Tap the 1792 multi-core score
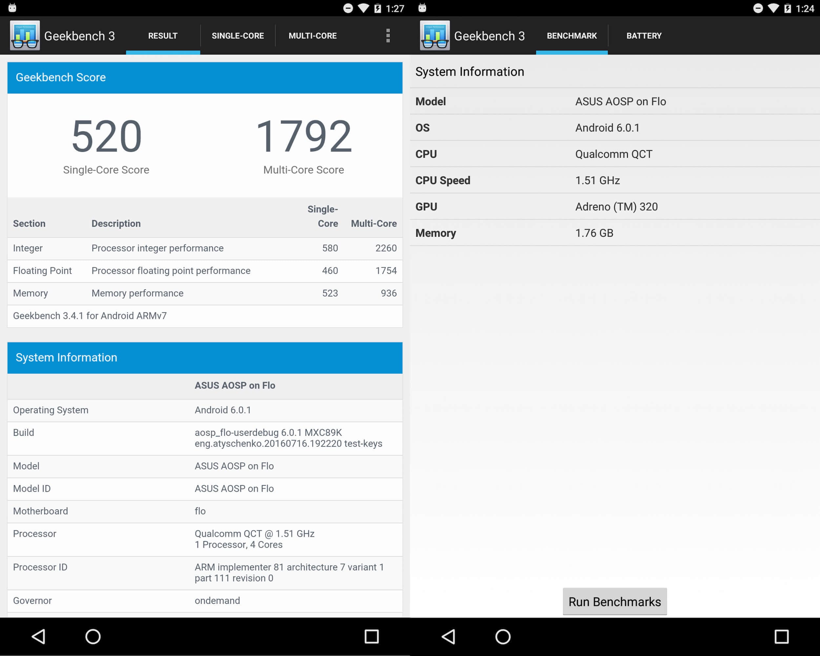 tap(304, 136)
